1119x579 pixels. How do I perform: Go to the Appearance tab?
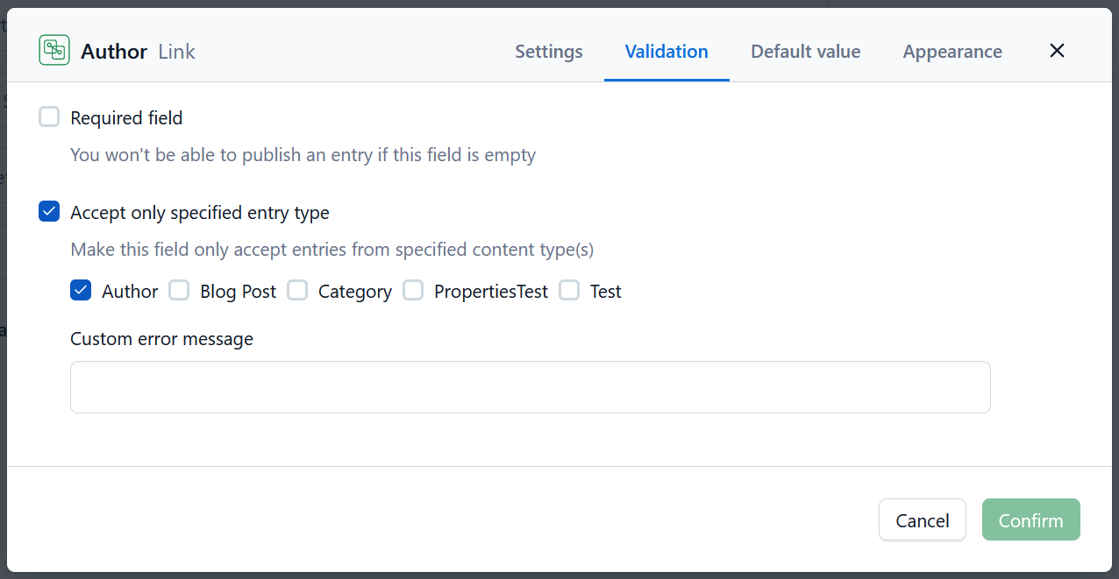(x=952, y=52)
